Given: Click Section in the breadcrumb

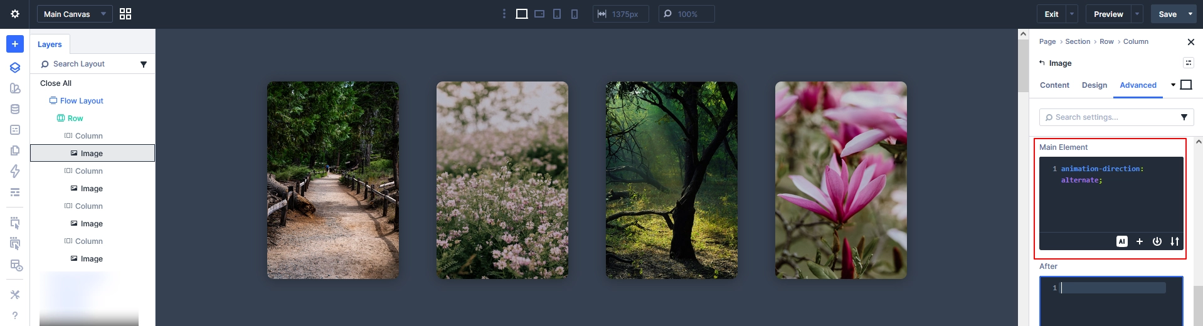Looking at the screenshot, I should [1078, 41].
